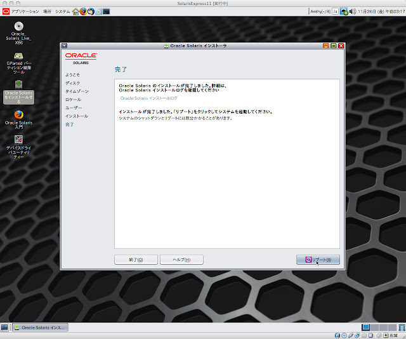Click the Oracle Solaris logo in installer
Viewport: 406px width, 339px height.
tap(81, 58)
